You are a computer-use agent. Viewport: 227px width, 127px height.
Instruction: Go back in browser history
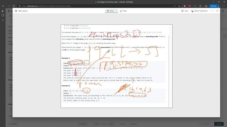(x=3, y=6)
